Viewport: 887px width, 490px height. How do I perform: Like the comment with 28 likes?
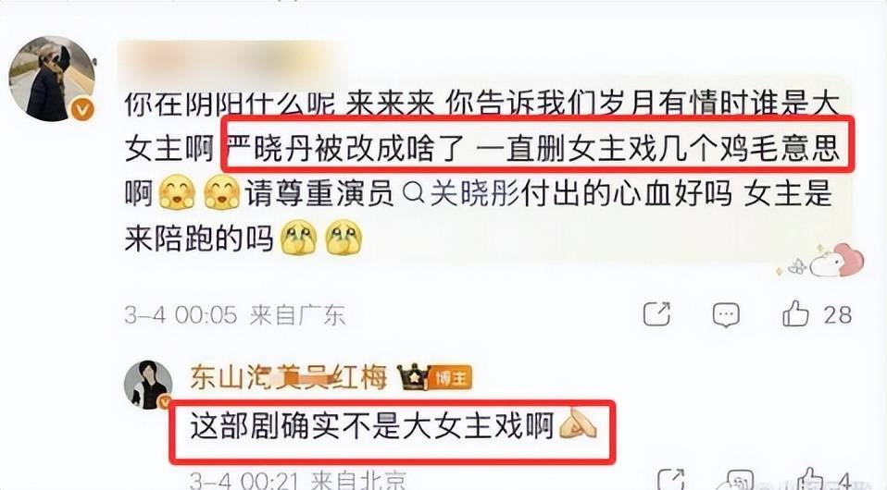coord(794,313)
